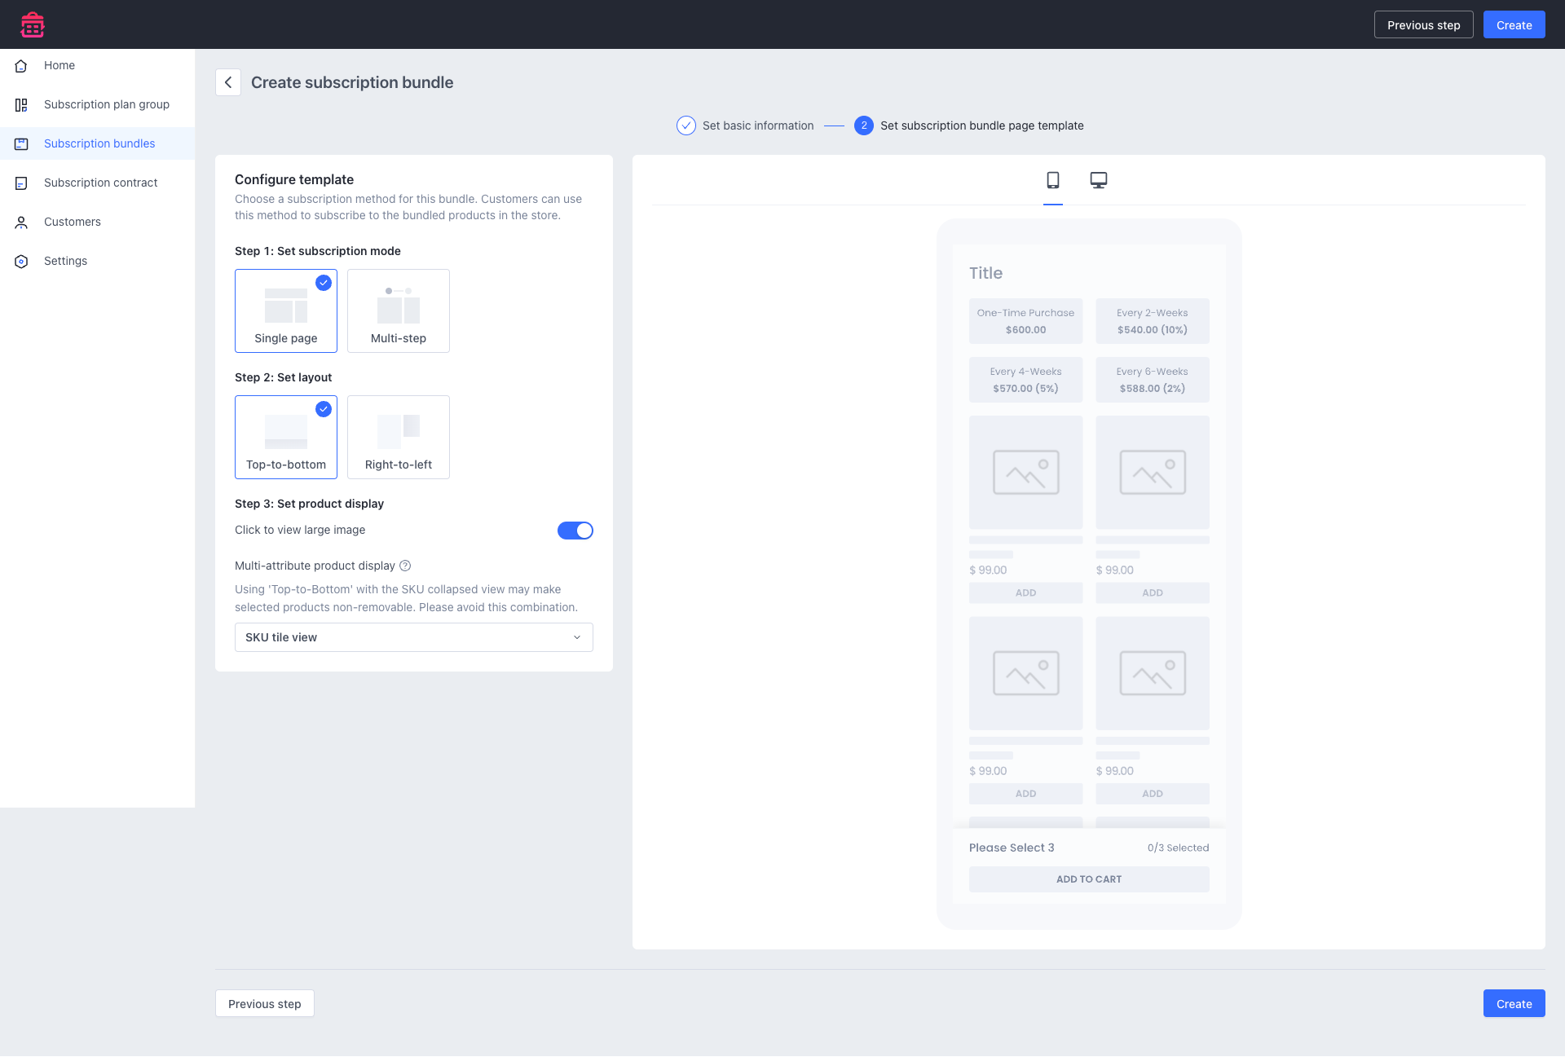This screenshot has height=1057, width=1565.
Task: Click the Subscription bundles sidebar icon
Action: coord(21,144)
